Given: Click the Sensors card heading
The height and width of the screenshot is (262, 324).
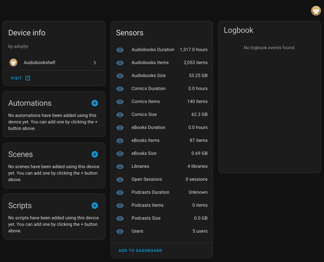Looking at the screenshot, I should click(130, 33).
